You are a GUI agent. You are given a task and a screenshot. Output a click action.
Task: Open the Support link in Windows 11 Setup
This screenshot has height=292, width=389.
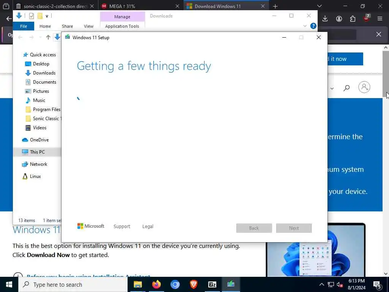click(122, 227)
